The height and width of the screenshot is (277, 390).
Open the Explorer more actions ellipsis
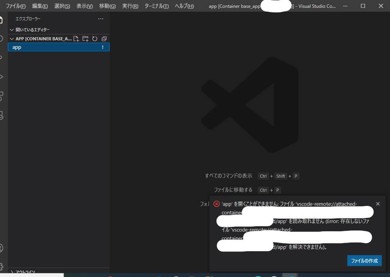click(101, 19)
